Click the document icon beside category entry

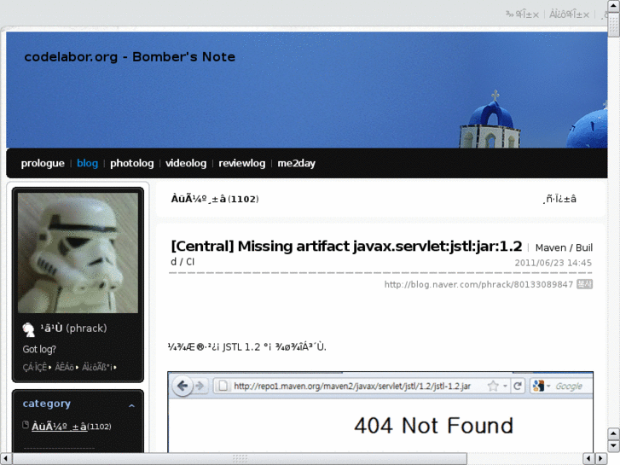26,425
